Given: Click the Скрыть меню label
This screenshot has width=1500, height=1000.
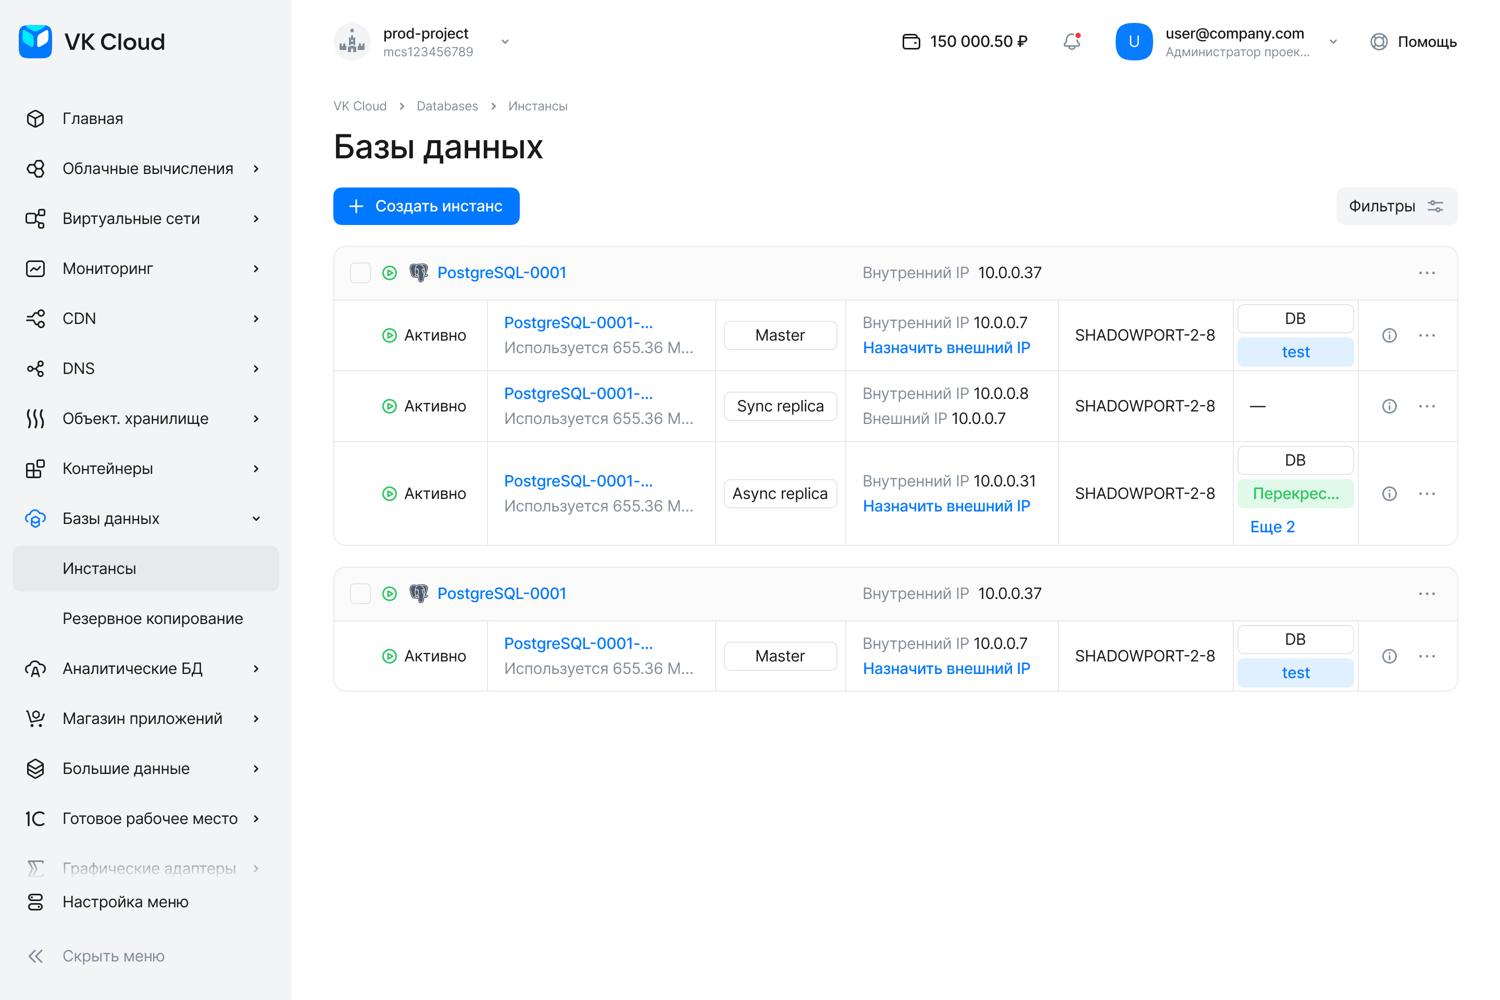Looking at the screenshot, I should point(114,956).
